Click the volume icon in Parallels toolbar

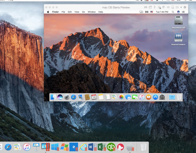pos(168,7)
